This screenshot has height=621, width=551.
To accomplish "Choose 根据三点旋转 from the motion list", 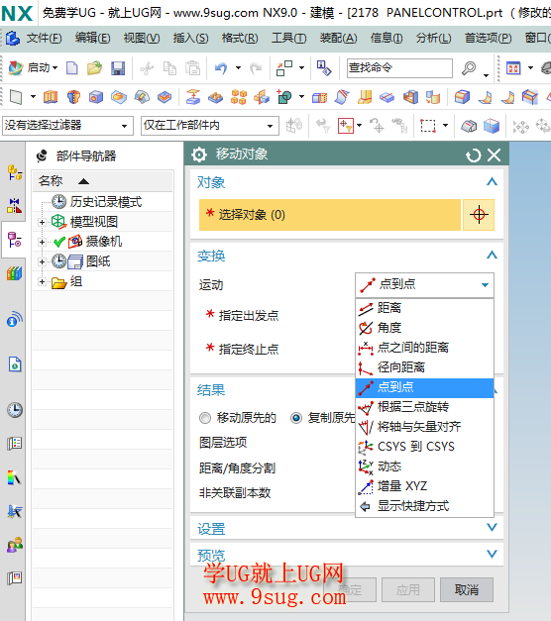I will point(424,407).
